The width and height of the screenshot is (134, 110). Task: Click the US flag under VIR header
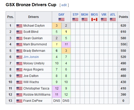pos(104,19)
